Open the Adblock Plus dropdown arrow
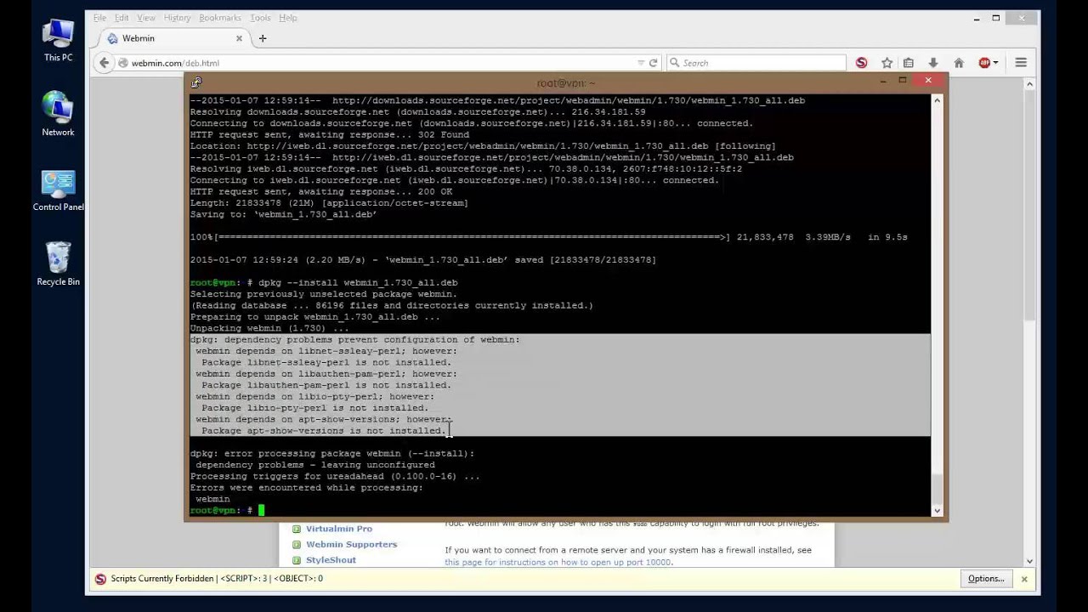The height and width of the screenshot is (612, 1088). [x=995, y=63]
